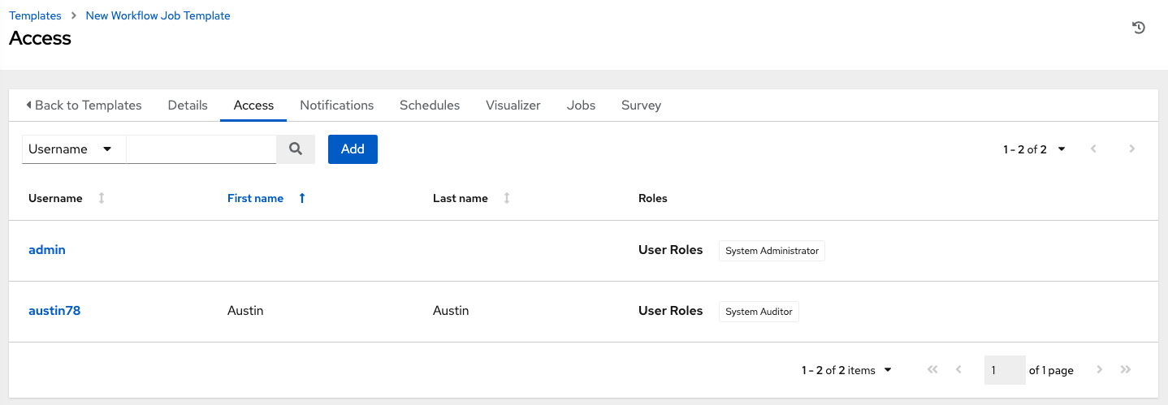This screenshot has width=1168, height=405.
Task: Open the austin78 user link
Action: coord(54,311)
